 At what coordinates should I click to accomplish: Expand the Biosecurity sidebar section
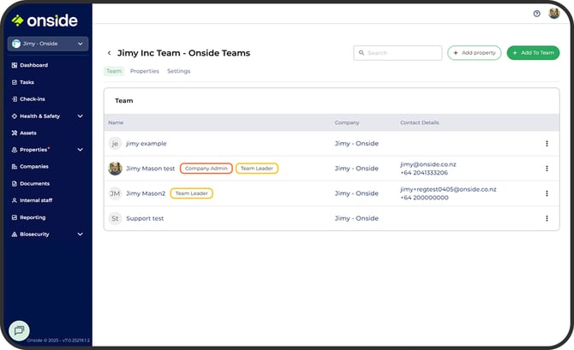(80, 234)
